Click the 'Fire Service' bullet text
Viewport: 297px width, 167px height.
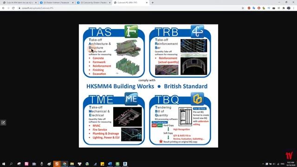[x=100, y=130]
